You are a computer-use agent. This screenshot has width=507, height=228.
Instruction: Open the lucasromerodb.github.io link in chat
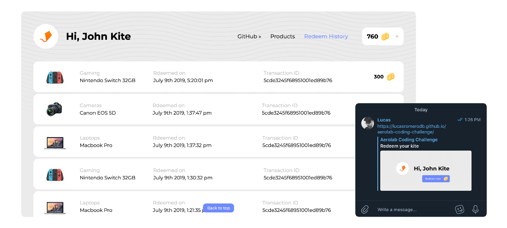(x=412, y=129)
